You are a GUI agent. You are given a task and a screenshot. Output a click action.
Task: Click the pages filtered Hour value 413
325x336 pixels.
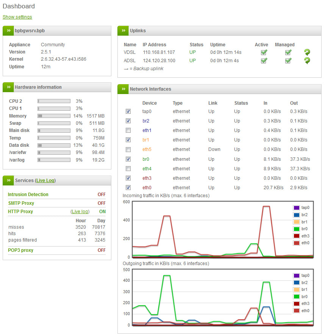click(x=82, y=240)
